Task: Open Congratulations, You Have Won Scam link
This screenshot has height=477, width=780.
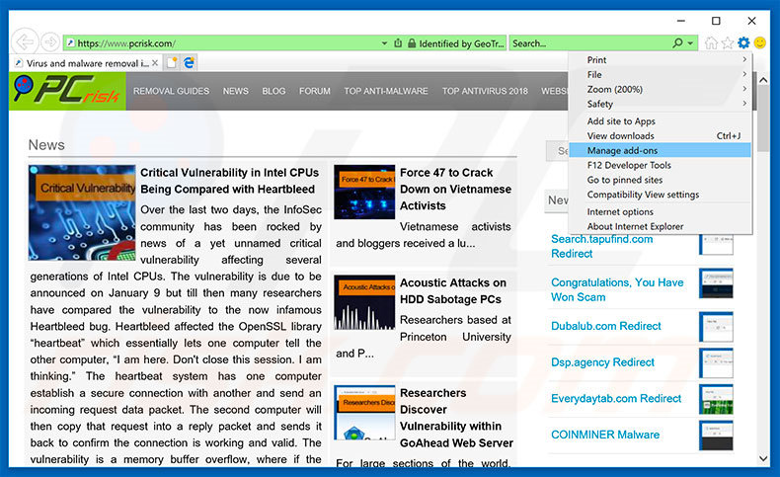Action: [617, 289]
